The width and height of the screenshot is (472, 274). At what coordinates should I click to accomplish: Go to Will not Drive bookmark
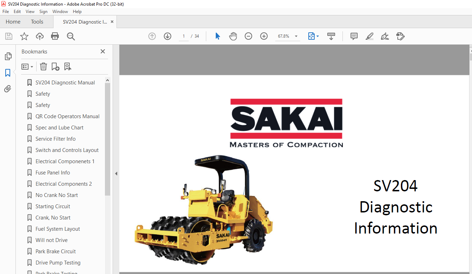[51, 240]
